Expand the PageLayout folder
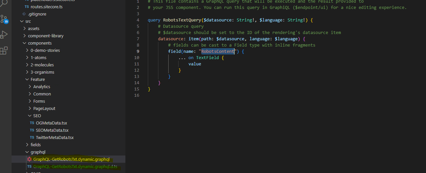This screenshot has width=426, height=173. point(30,108)
